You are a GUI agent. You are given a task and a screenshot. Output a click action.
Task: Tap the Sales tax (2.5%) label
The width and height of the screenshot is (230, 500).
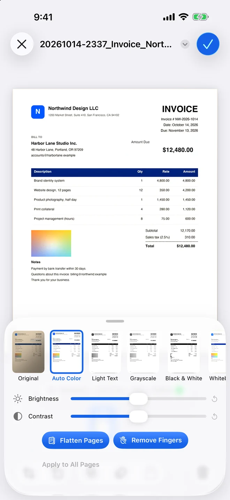158,237
